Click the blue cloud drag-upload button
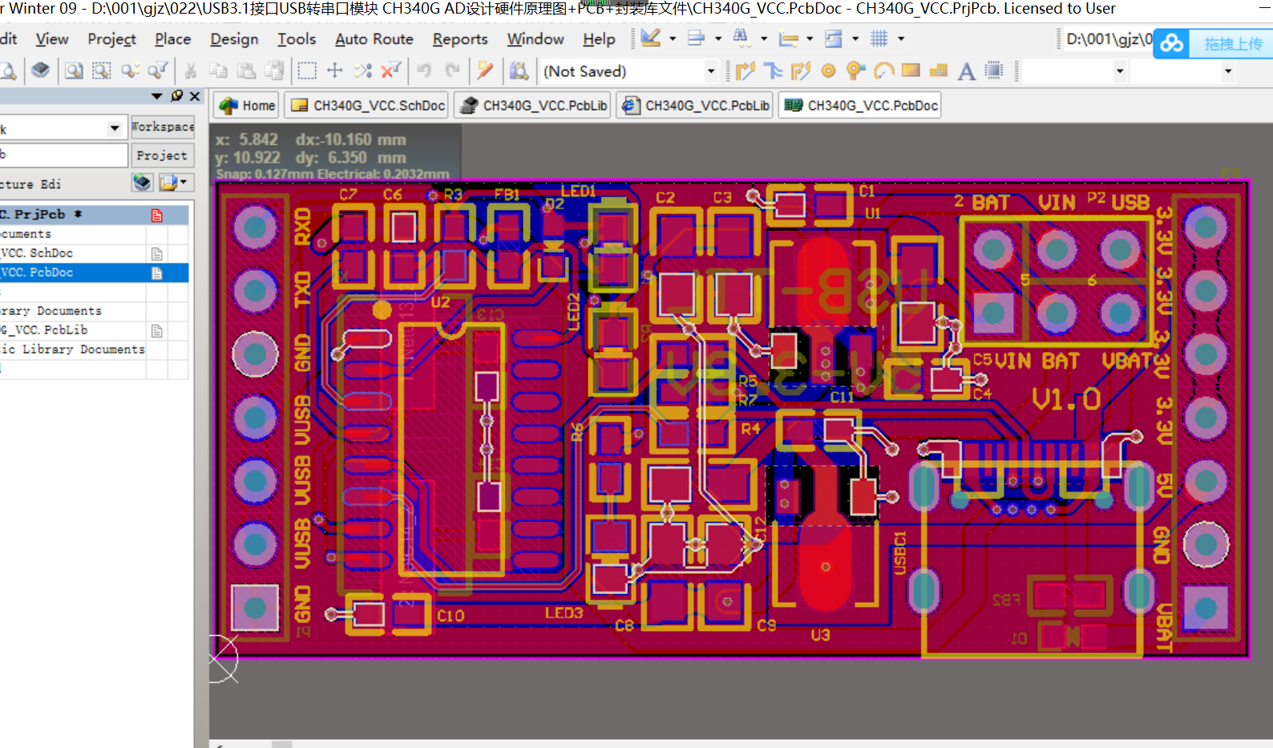1273x748 pixels. point(1213,43)
